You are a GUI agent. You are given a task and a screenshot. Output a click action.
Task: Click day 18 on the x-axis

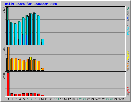[x=73, y=99]
